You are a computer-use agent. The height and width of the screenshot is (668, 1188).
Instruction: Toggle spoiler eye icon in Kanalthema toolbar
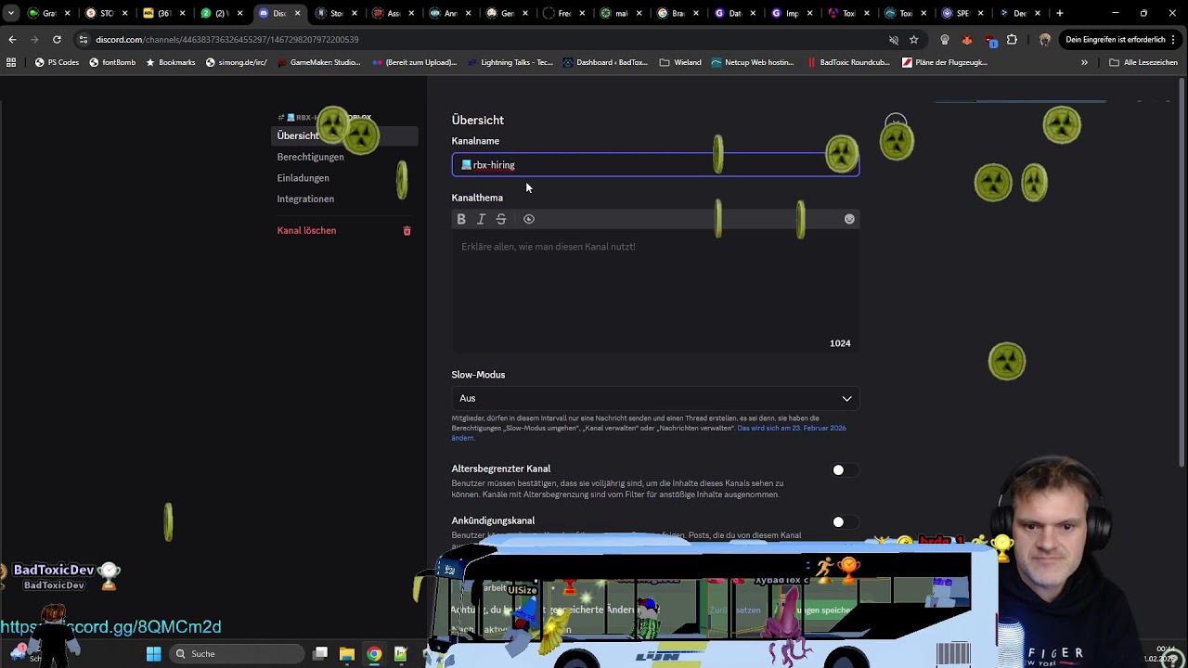[529, 219]
